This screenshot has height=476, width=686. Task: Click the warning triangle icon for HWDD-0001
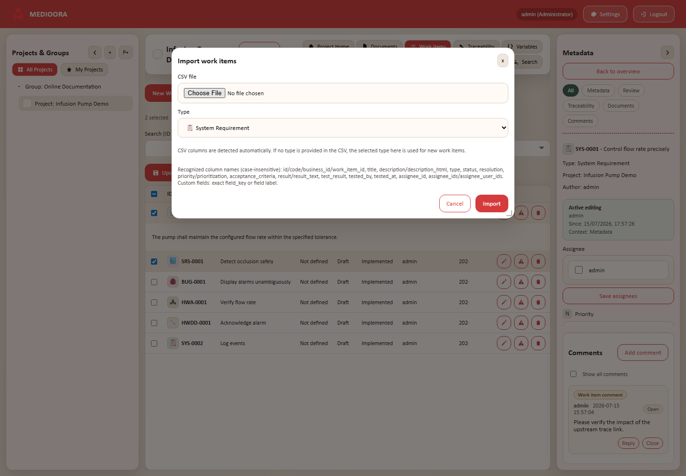point(521,323)
